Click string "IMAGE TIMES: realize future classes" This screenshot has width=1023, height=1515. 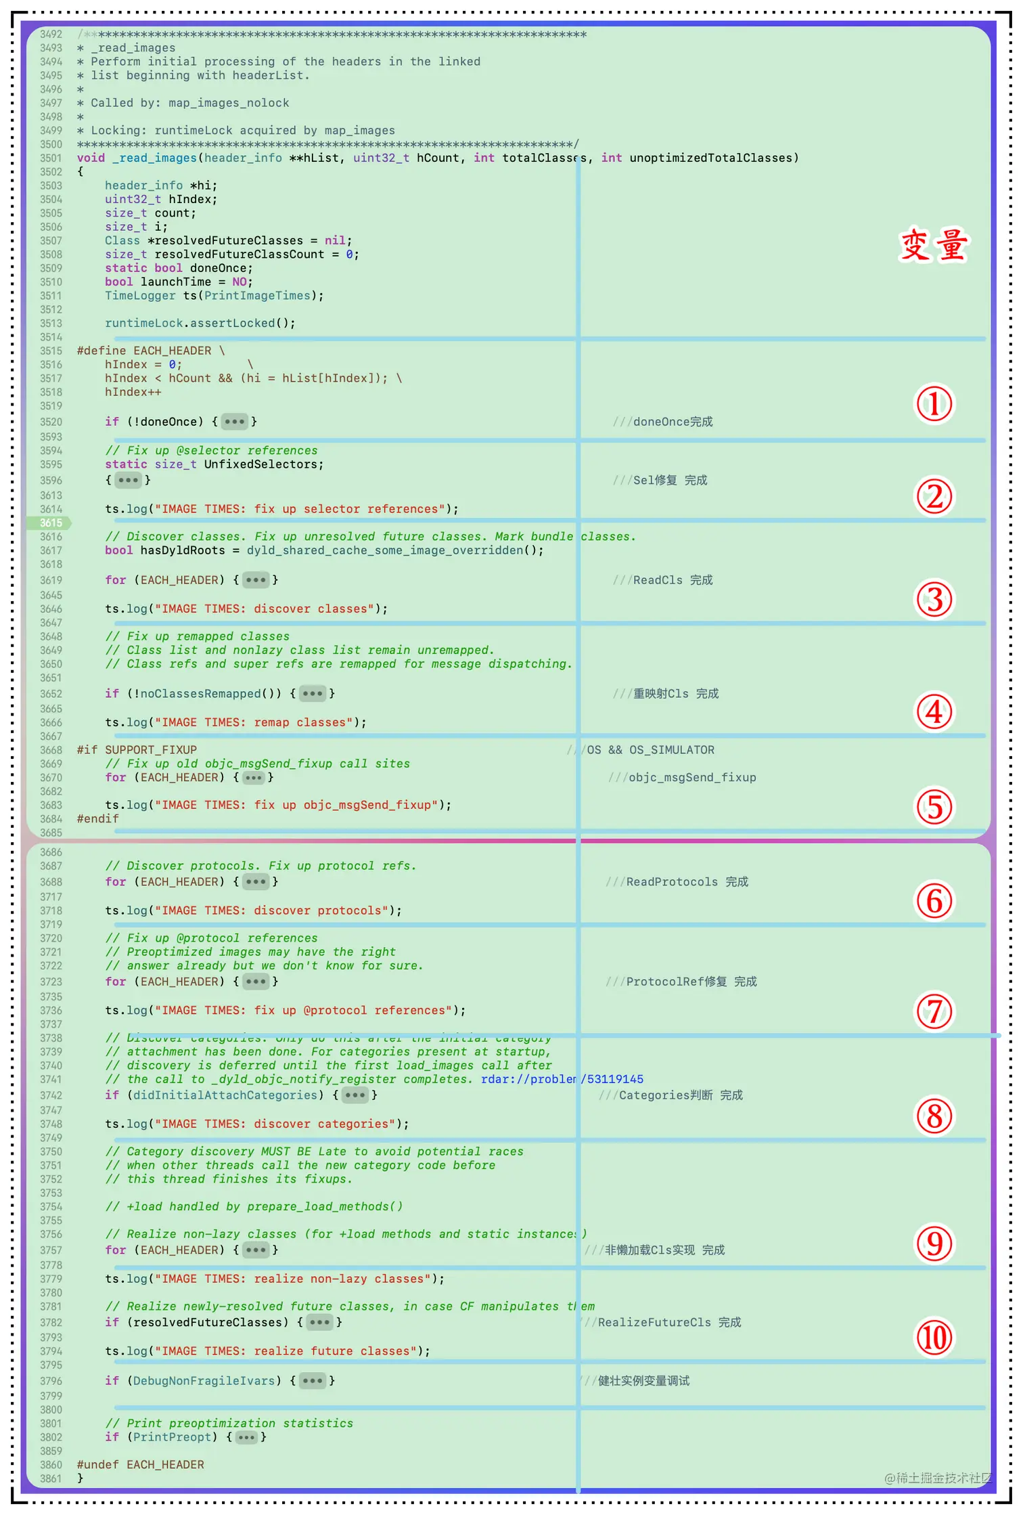[286, 1351]
